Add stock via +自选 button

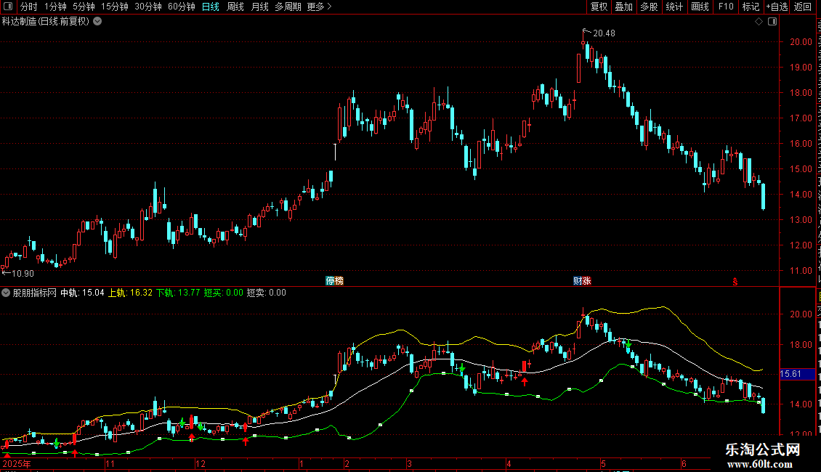(777, 7)
